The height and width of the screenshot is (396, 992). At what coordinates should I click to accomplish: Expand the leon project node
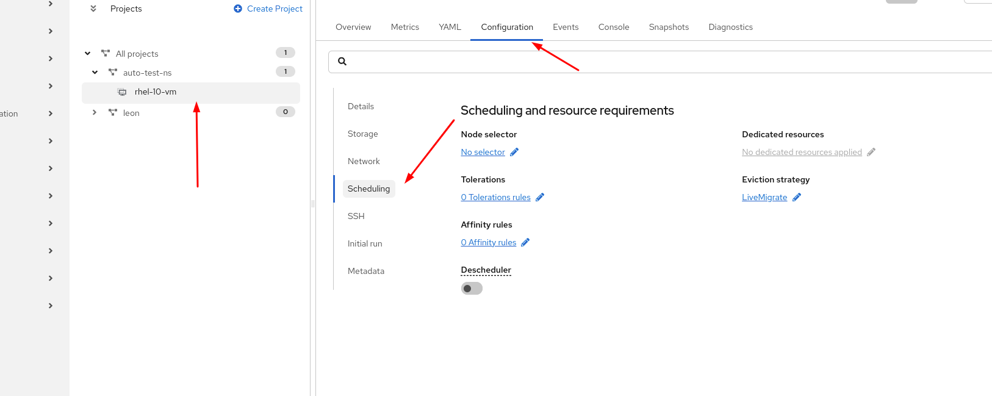point(95,112)
